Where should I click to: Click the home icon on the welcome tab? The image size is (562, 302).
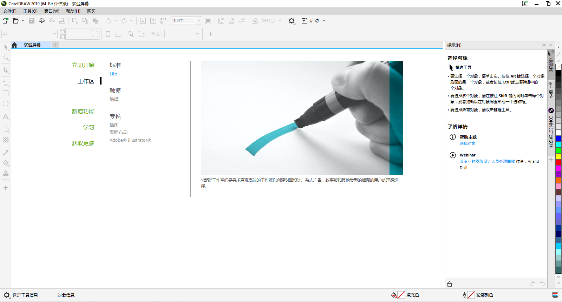[x=14, y=45]
